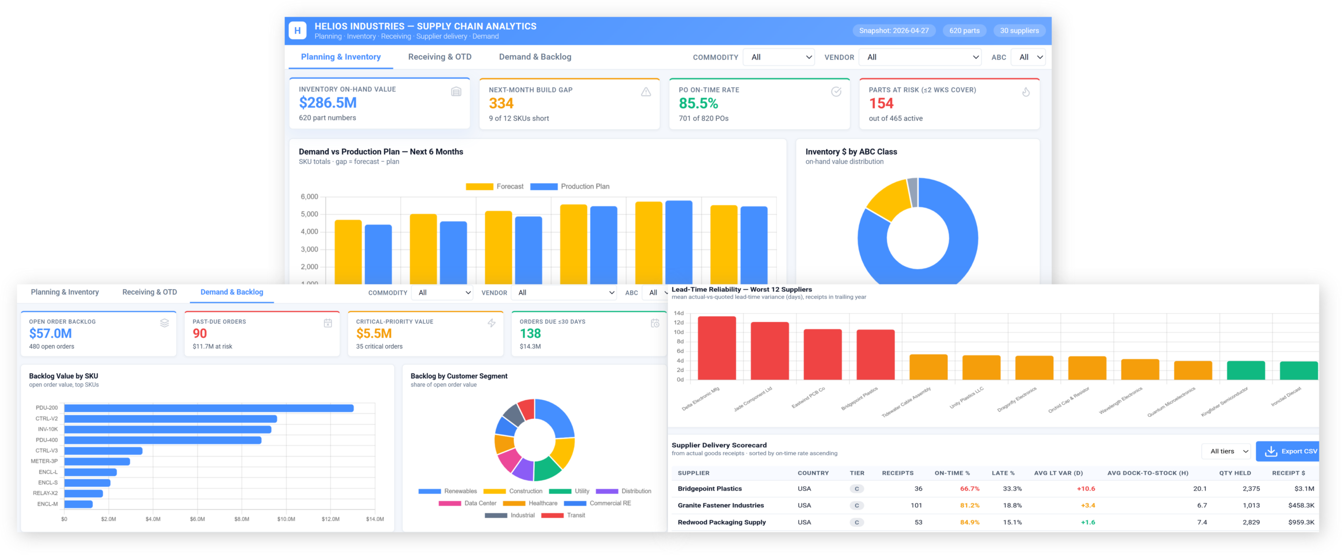The height and width of the screenshot is (555, 1342).
Task: Select active Demand & Backlog tab in lower panel
Action: coord(232,292)
